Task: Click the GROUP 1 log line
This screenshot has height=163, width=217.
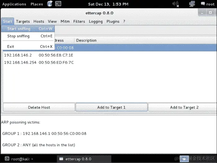Action: 44,134
